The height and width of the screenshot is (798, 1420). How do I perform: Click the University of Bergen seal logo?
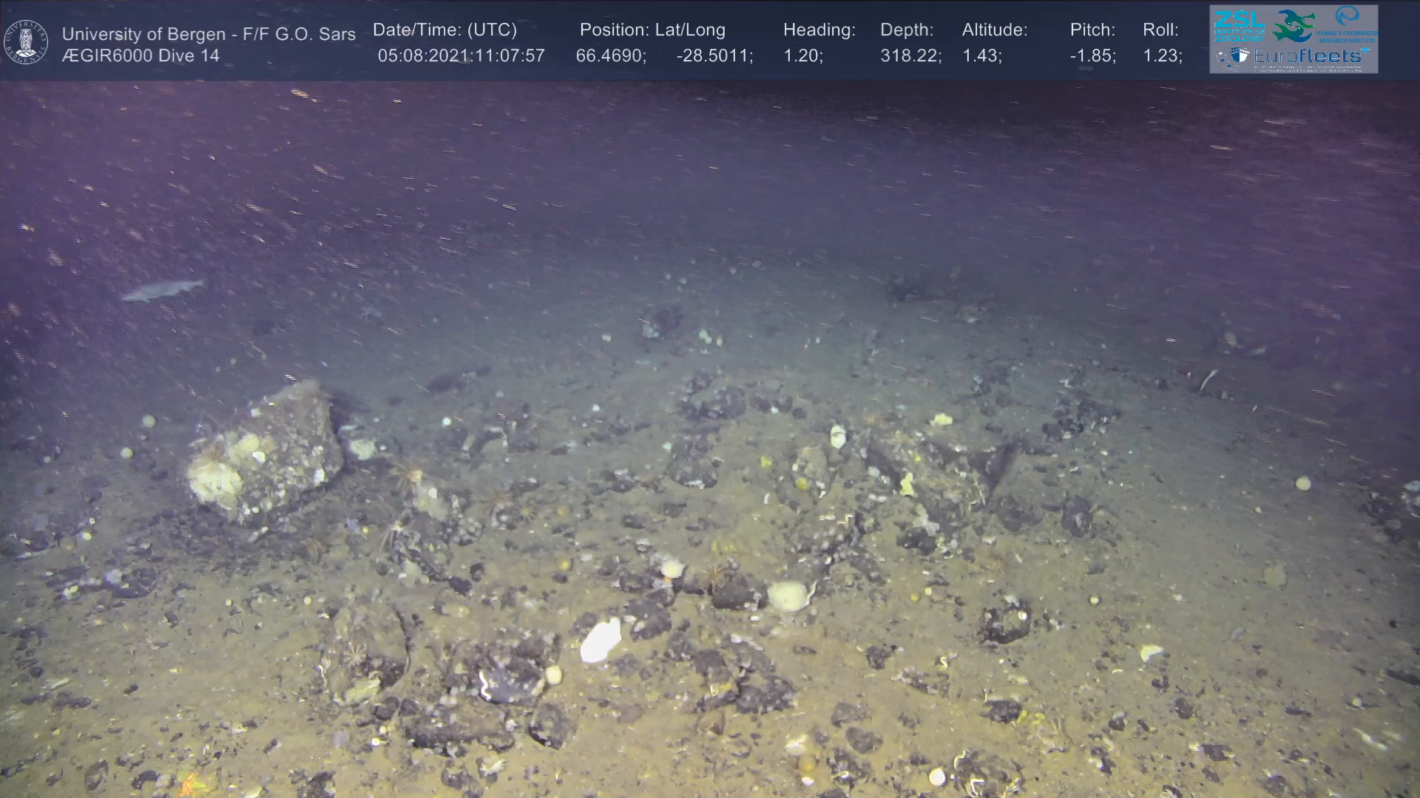pos(26,41)
